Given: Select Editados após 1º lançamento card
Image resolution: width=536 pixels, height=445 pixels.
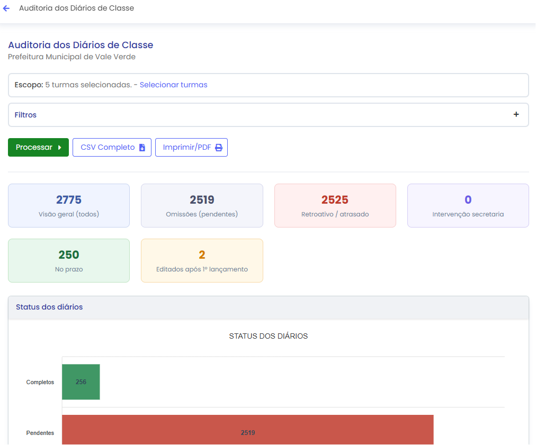Looking at the screenshot, I should [x=202, y=260].
